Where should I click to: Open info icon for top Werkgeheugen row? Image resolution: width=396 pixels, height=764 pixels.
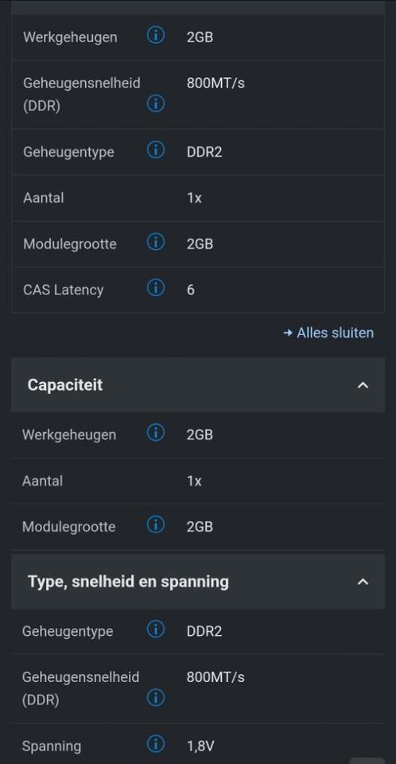pos(155,36)
